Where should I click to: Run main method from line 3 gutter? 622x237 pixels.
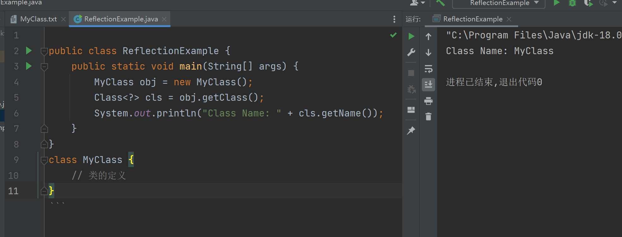tap(29, 66)
